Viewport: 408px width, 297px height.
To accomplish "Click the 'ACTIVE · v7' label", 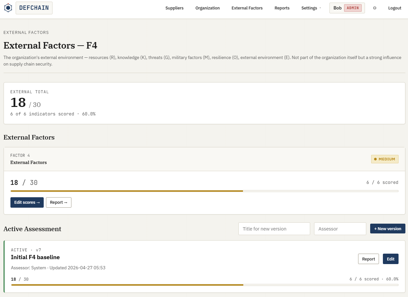I will pos(26,250).
